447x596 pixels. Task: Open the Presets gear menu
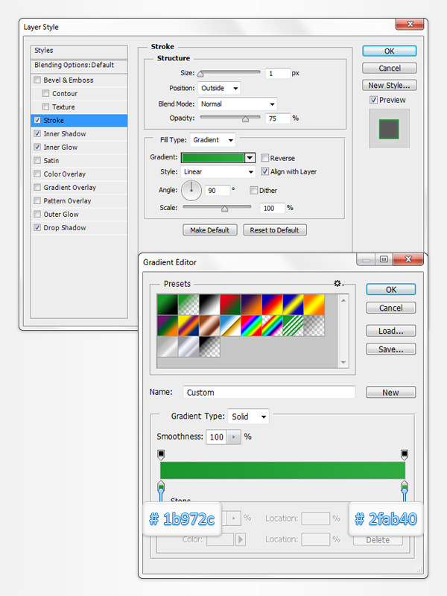338,284
